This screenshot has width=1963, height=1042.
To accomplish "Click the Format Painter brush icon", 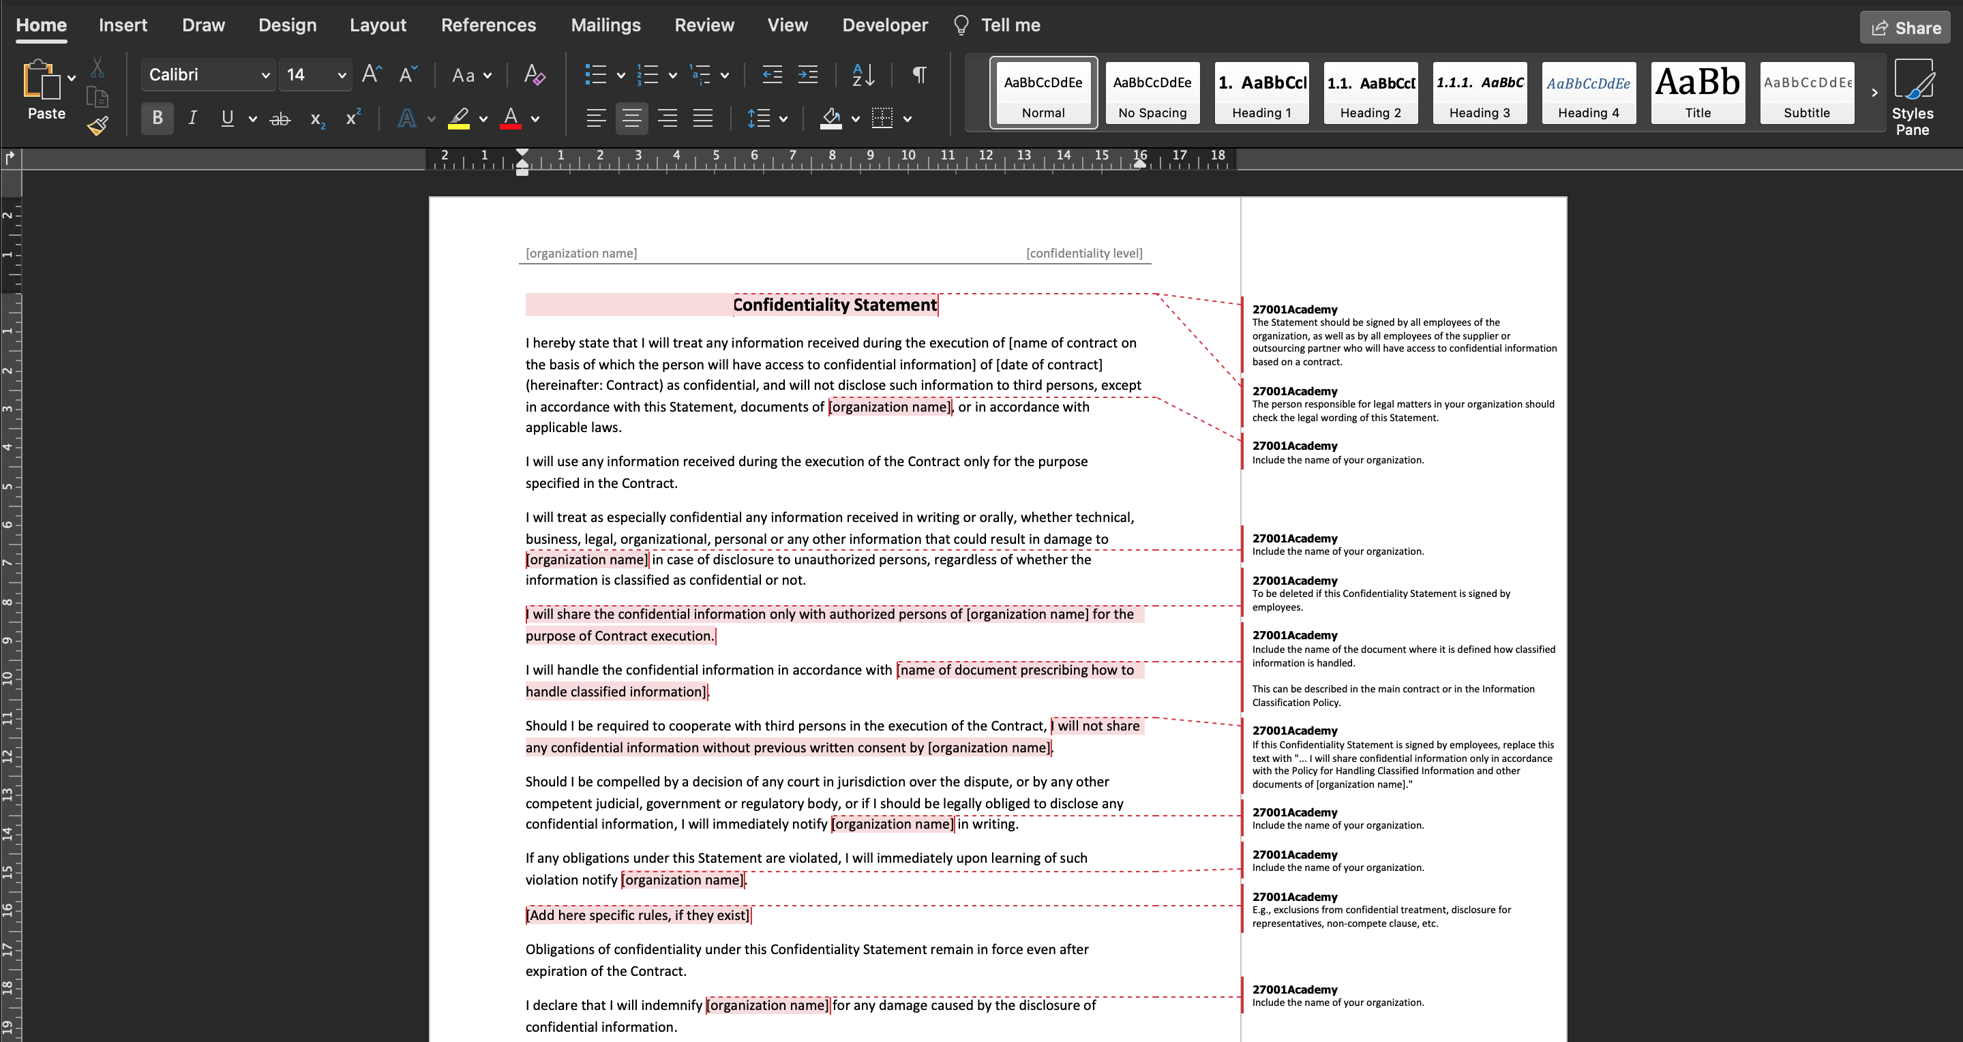I will (98, 125).
